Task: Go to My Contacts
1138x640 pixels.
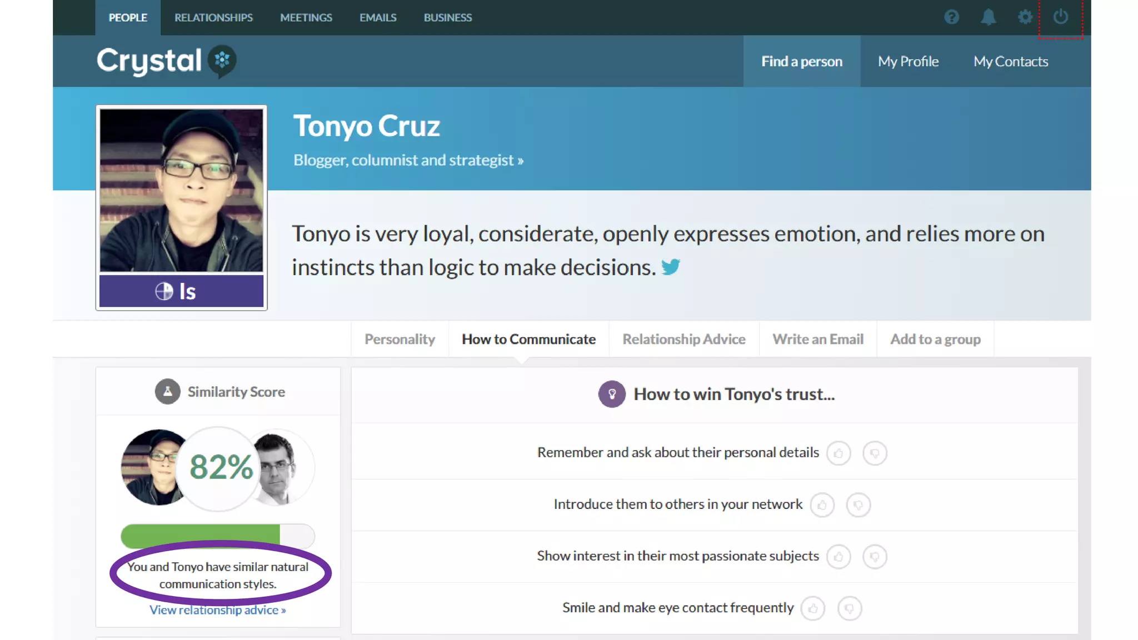Action: point(1011,61)
